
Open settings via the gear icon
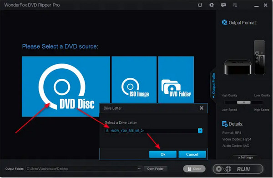[212, 5]
